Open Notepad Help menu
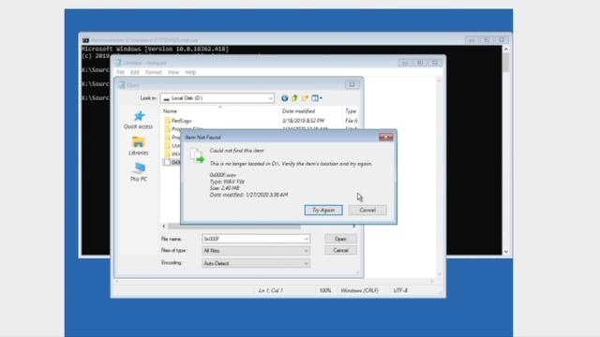This screenshot has width=600, height=337. coord(190,72)
